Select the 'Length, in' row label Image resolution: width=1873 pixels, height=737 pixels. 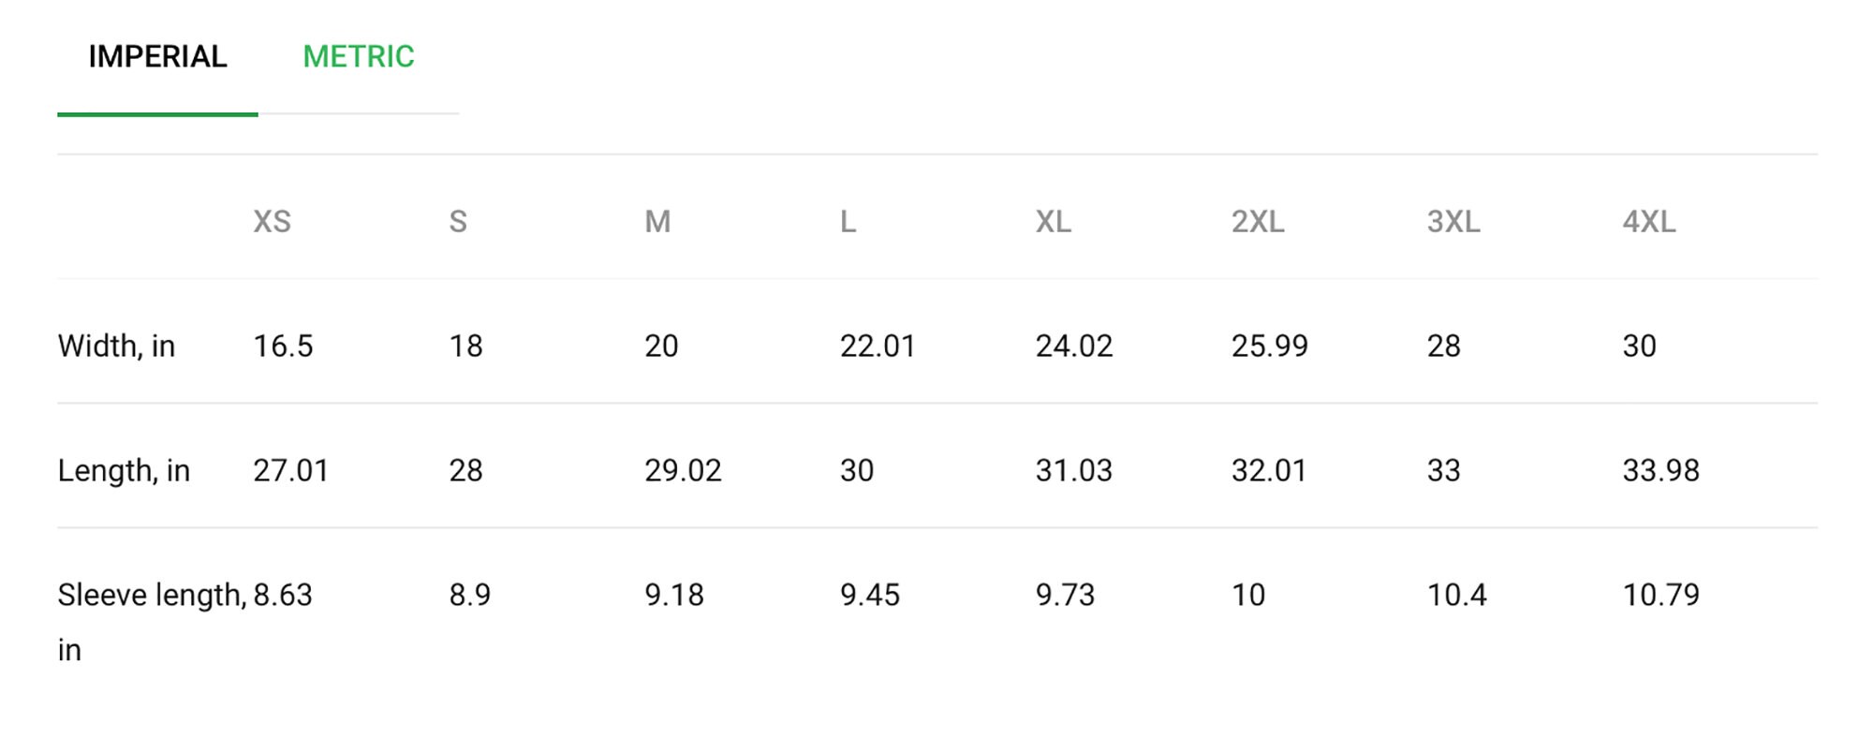click(x=124, y=470)
